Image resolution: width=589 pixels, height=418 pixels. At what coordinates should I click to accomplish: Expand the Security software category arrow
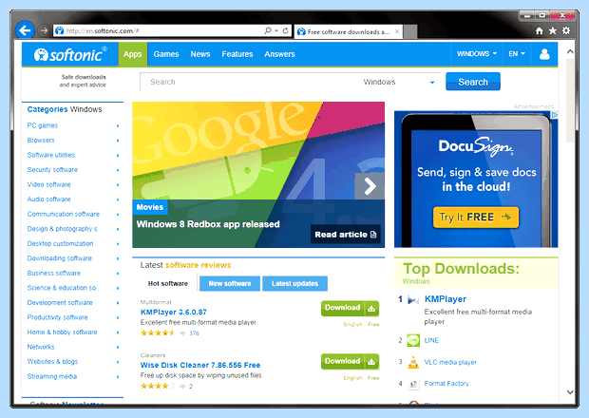point(118,170)
